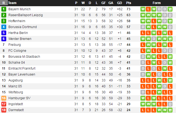The image size is (176, 113).
Task: Click the green rank 1 badge
Action: (4, 9)
